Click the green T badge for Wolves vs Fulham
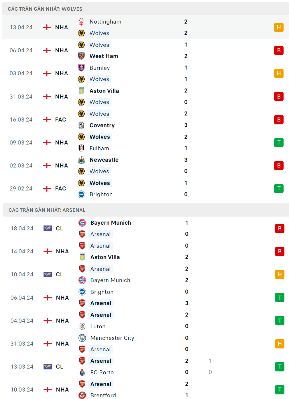Screen dimensions: 289x399 (x=279, y=142)
